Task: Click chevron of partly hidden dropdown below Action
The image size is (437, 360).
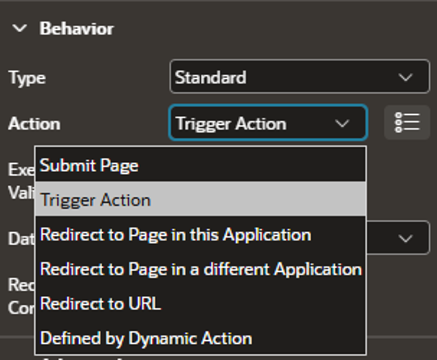Action: [405, 239]
